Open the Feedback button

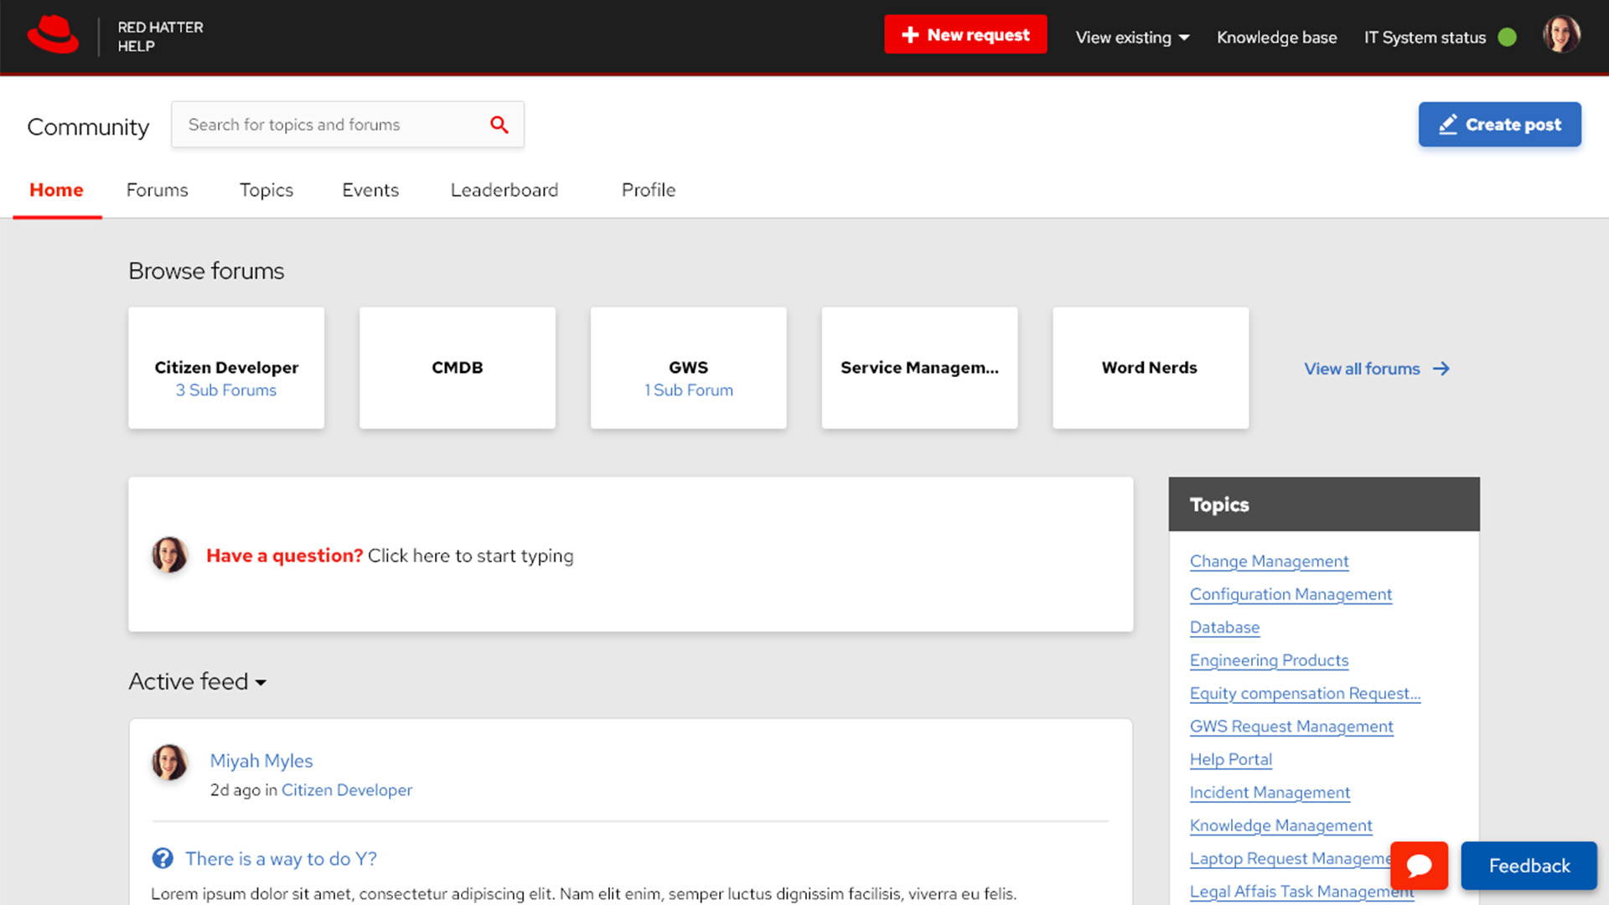coord(1529,866)
